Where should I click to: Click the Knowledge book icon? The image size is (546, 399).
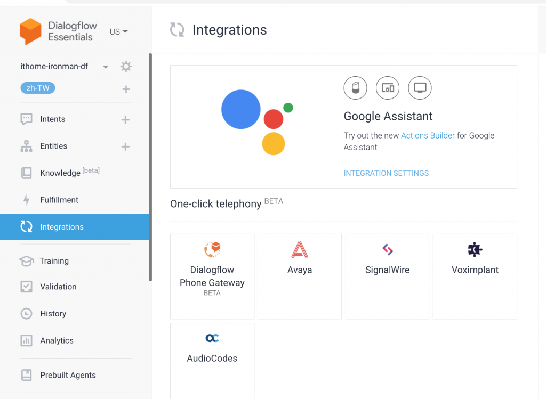point(27,173)
